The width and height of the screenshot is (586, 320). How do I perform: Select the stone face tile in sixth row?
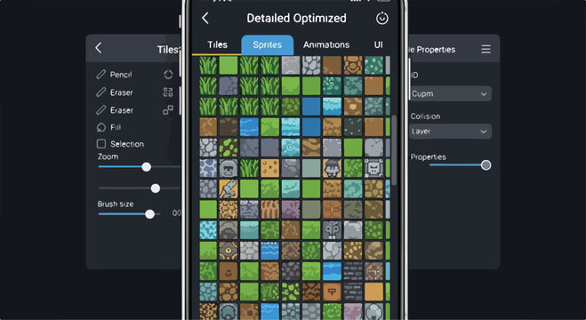pyautogui.click(x=229, y=168)
